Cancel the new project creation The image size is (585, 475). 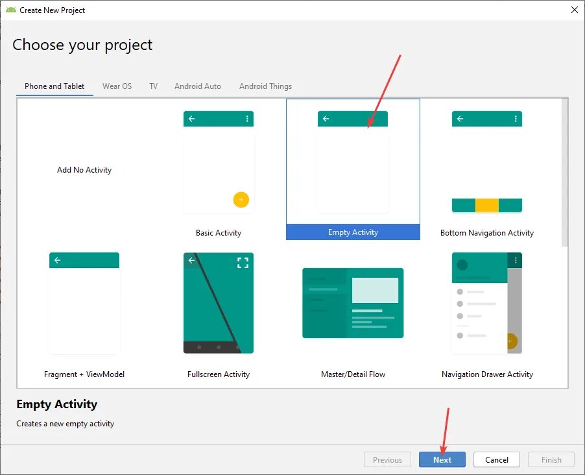pyautogui.click(x=496, y=459)
